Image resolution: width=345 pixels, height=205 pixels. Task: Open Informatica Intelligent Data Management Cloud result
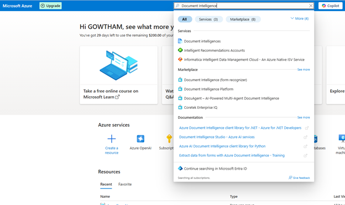click(x=244, y=60)
